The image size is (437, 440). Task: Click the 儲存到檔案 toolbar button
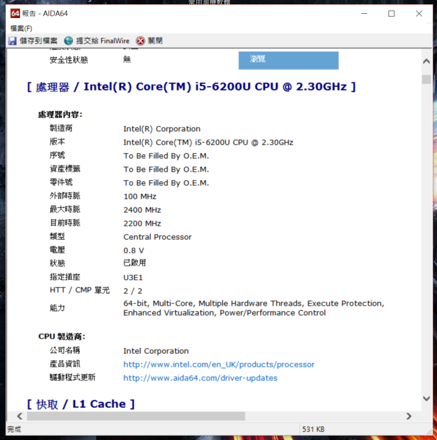click(x=33, y=41)
